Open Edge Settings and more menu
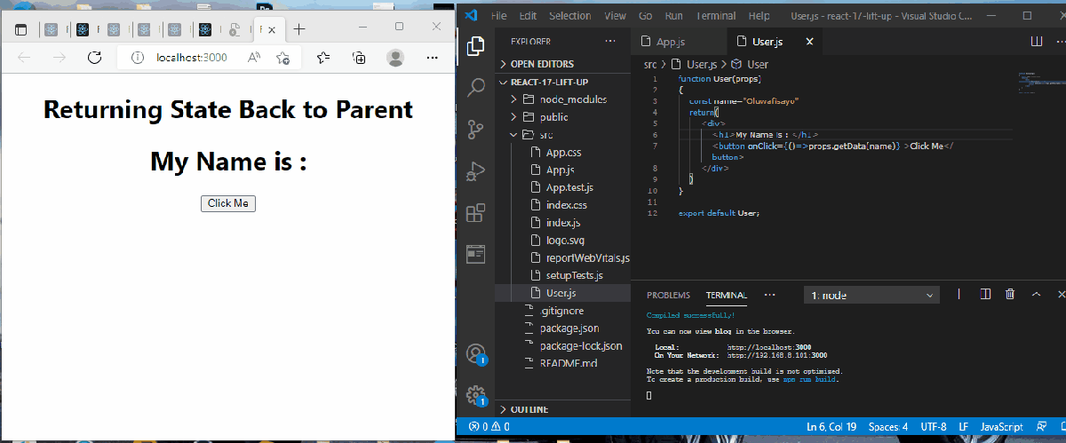The height and width of the screenshot is (443, 1066). pyautogui.click(x=433, y=58)
